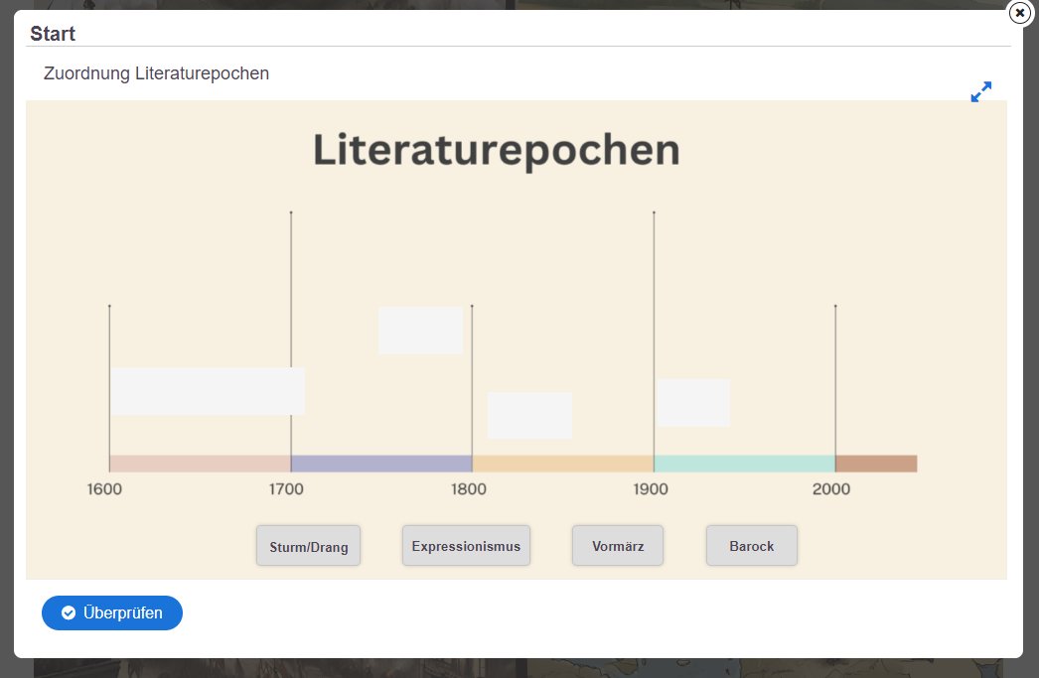Viewport: 1039px width, 678px height.
Task: Click the drop zone between 1800 and 1900
Action: coord(529,415)
